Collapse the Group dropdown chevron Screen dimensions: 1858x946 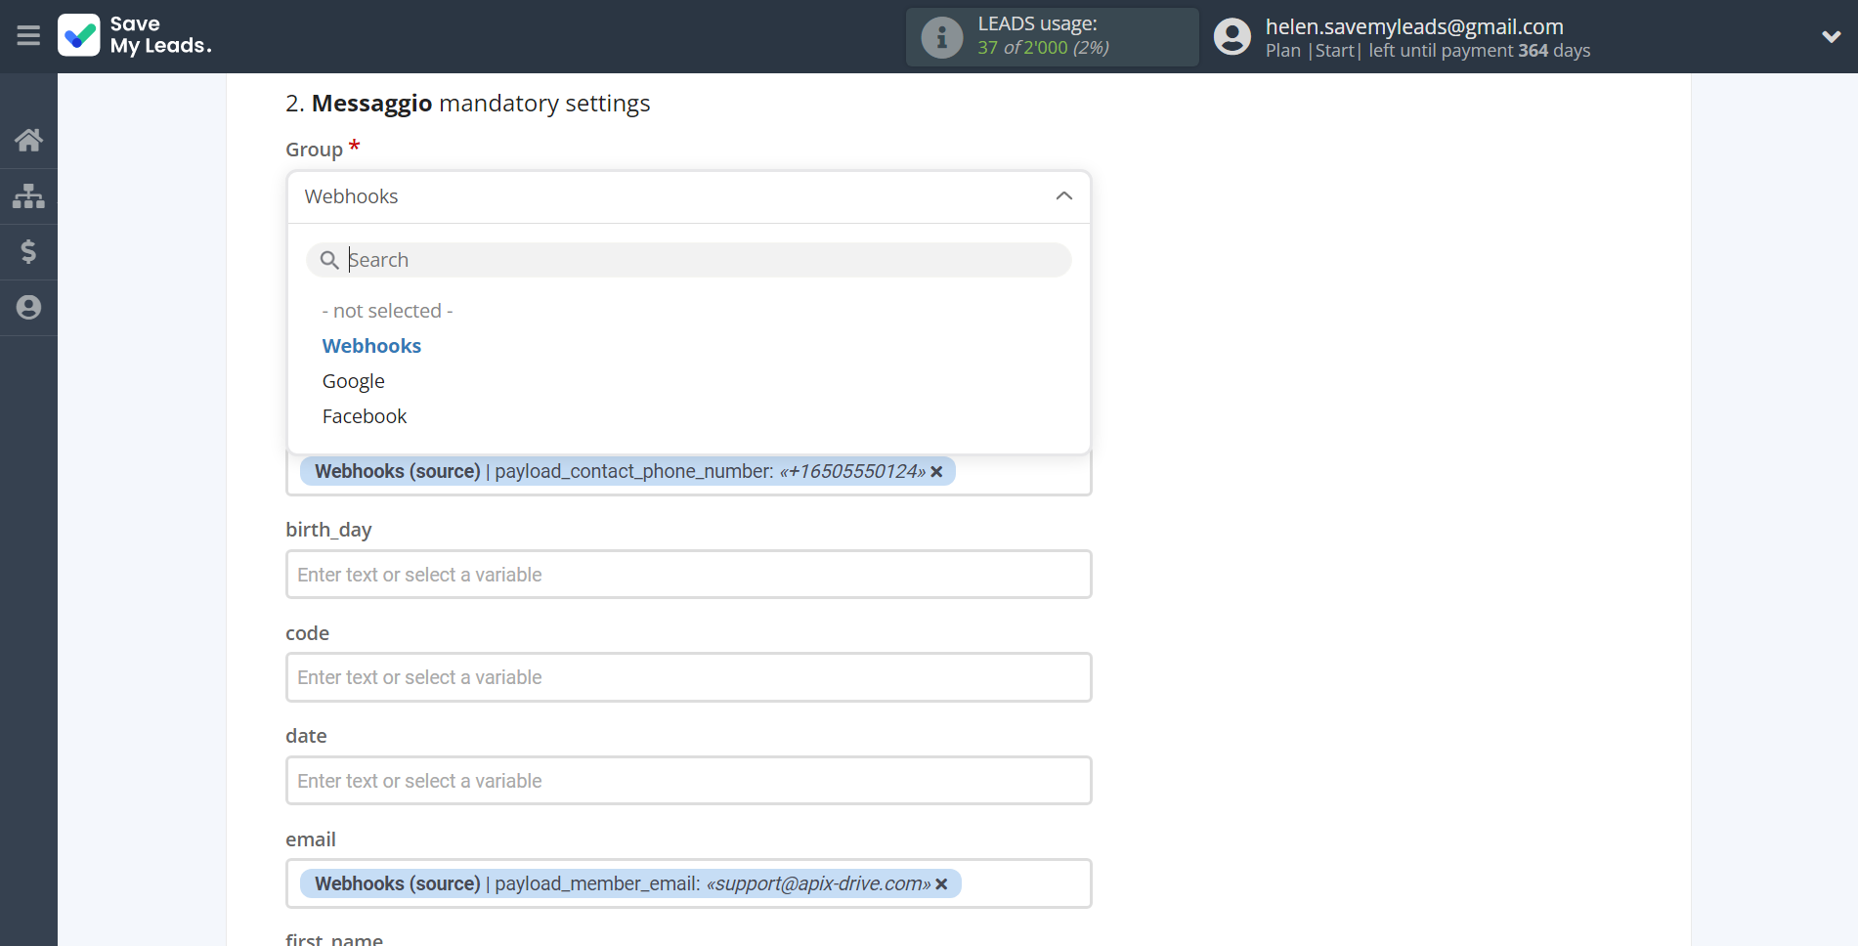pyautogui.click(x=1064, y=196)
